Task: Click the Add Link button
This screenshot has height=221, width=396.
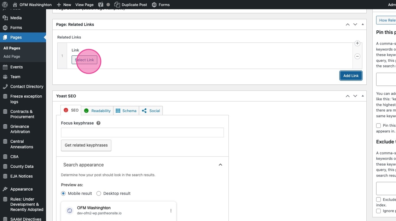Action: [x=351, y=76]
